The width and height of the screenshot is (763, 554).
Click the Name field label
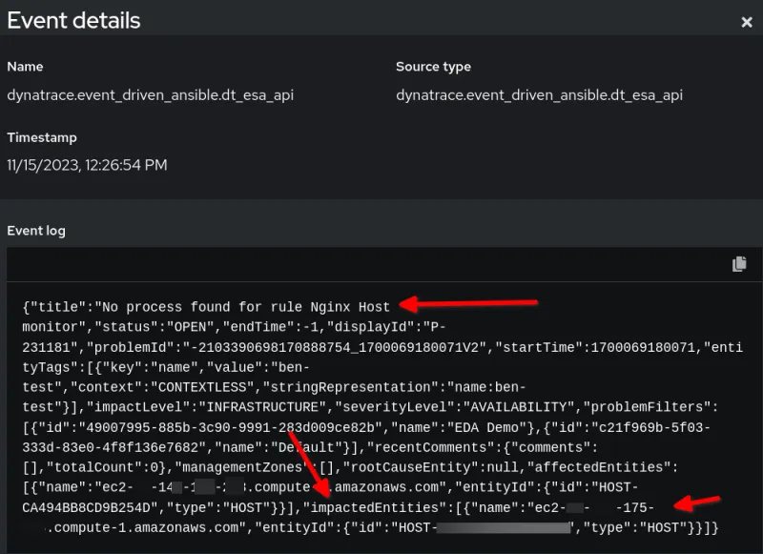(25, 67)
